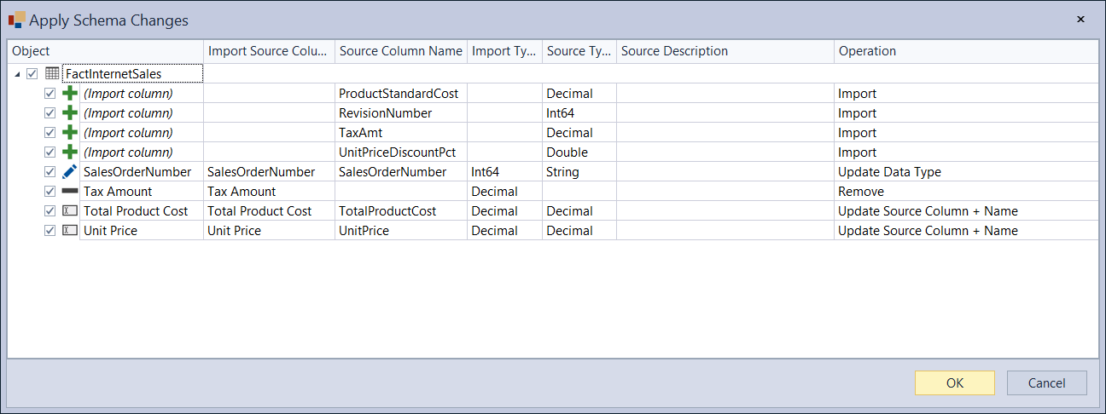Cancel the schema changes dialog

pyautogui.click(x=1046, y=383)
